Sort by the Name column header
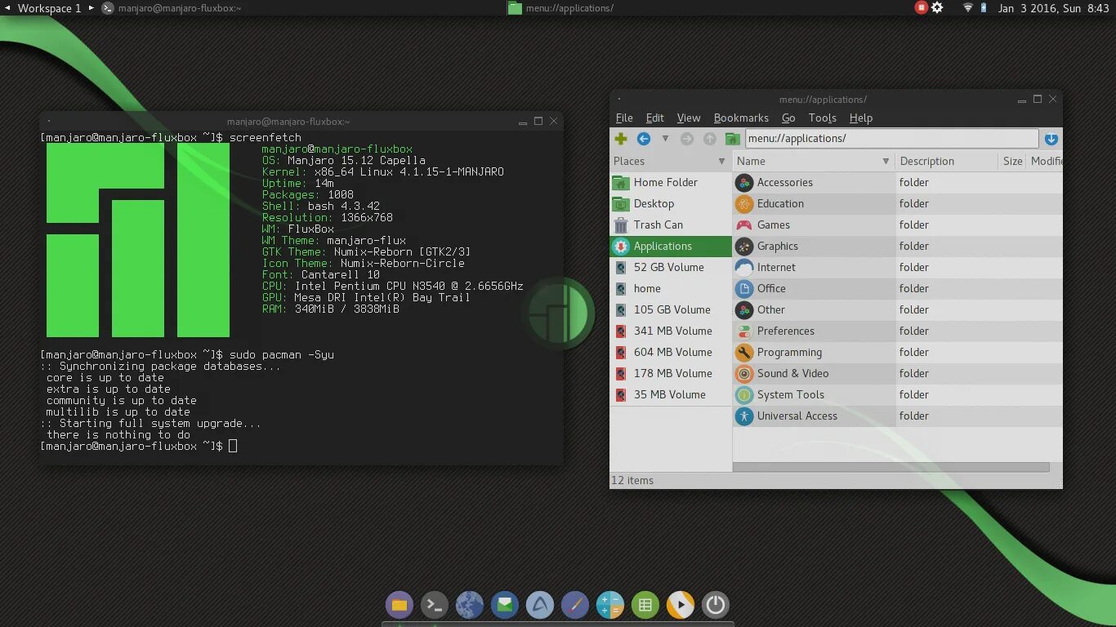The width and height of the screenshot is (1116, 627). coord(814,161)
